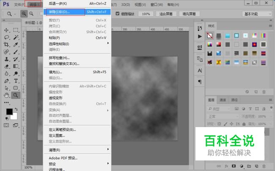The width and height of the screenshot is (275, 171).
Task: Choose 渐隐云彩(D)... from Edit menu
Action: coord(77,12)
